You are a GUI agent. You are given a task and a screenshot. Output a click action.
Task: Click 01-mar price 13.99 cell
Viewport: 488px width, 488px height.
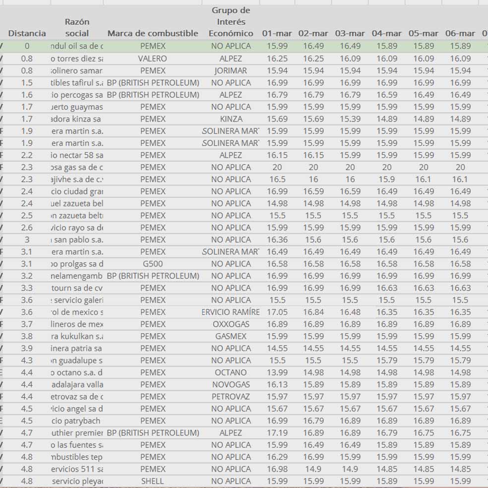277,372
